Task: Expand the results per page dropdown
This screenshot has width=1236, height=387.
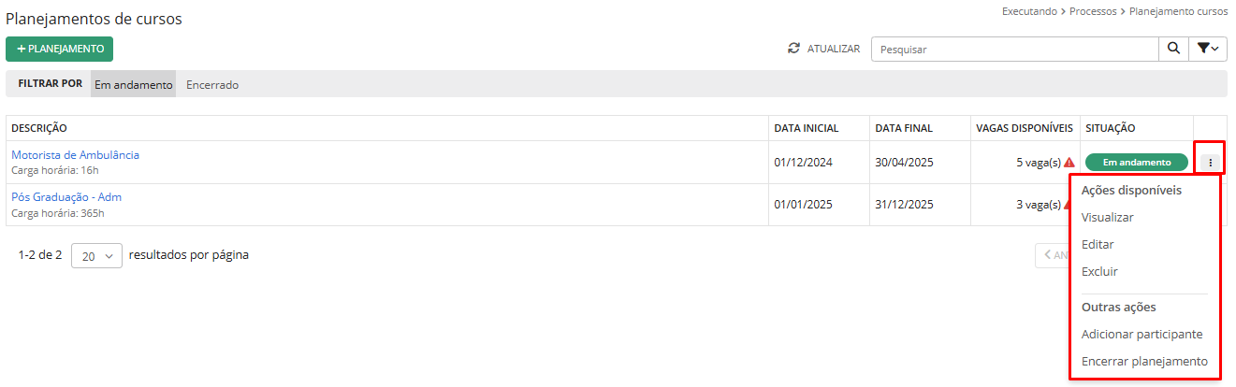Action: click(96, 255)
